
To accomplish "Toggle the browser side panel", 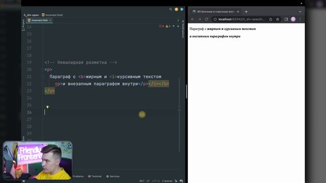I will 286,19.
